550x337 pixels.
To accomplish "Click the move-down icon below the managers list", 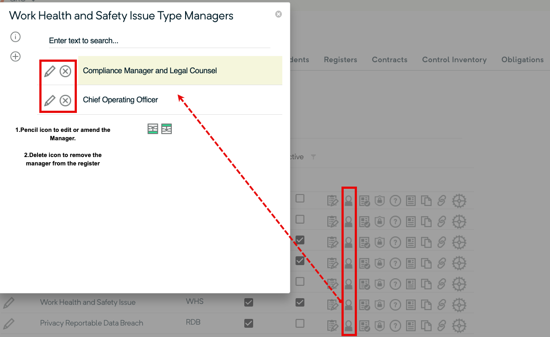I will (167, 129).
